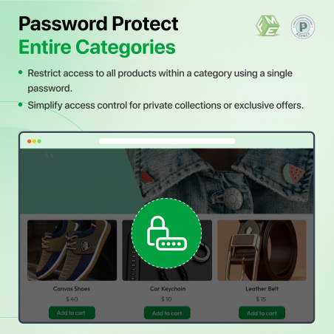Click the red window dot

pos(29,141)
